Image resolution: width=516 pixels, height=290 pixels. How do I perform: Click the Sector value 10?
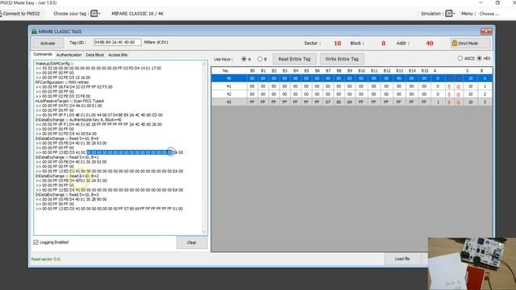click(x=337, y=43)
